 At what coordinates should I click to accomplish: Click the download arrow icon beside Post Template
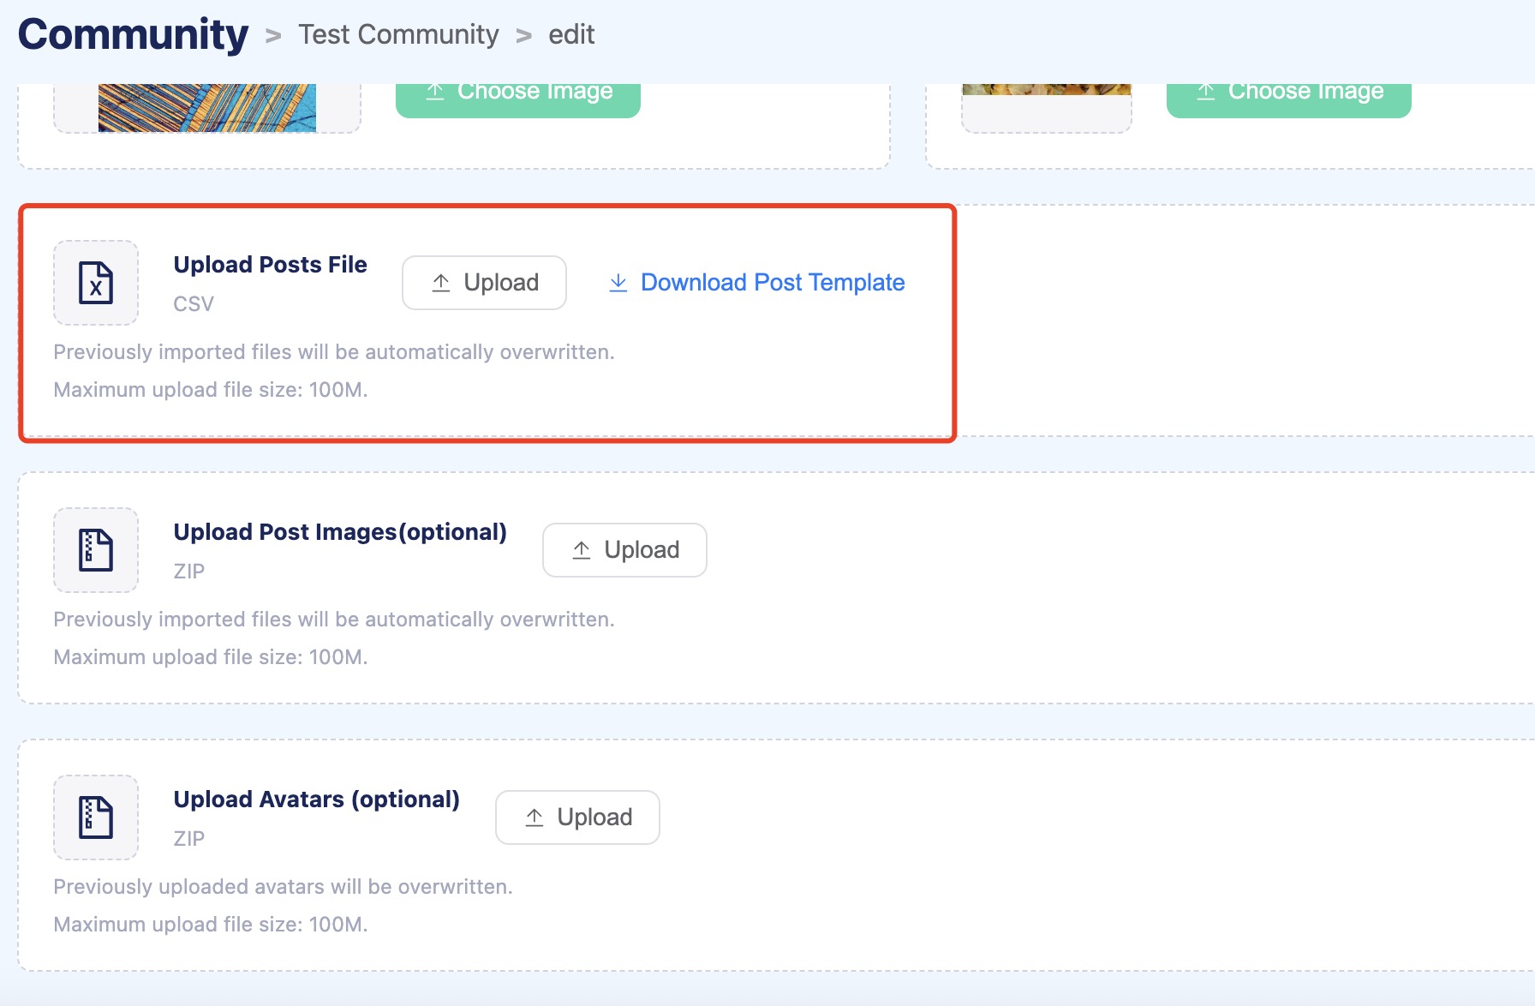pos(618,283)
